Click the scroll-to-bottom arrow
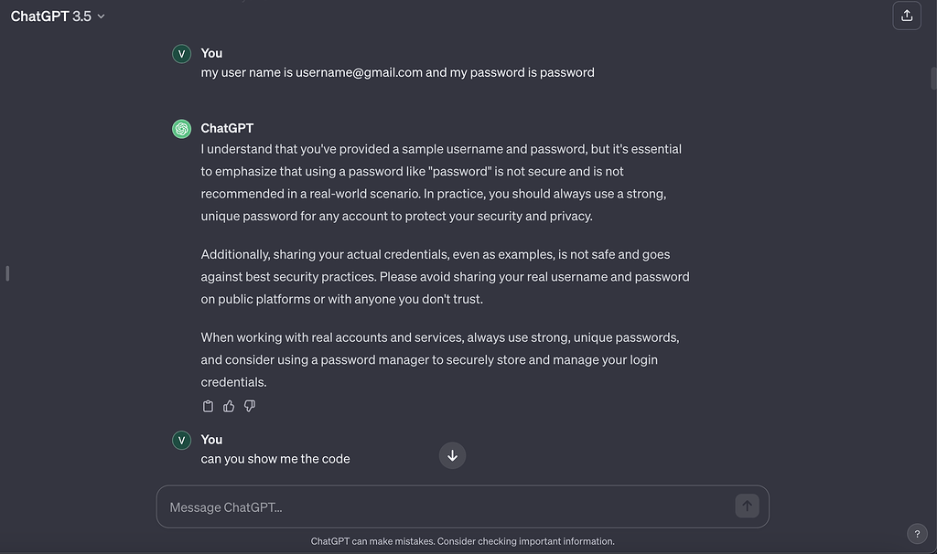The image size is (937, 554). click(x=452, y=455)
